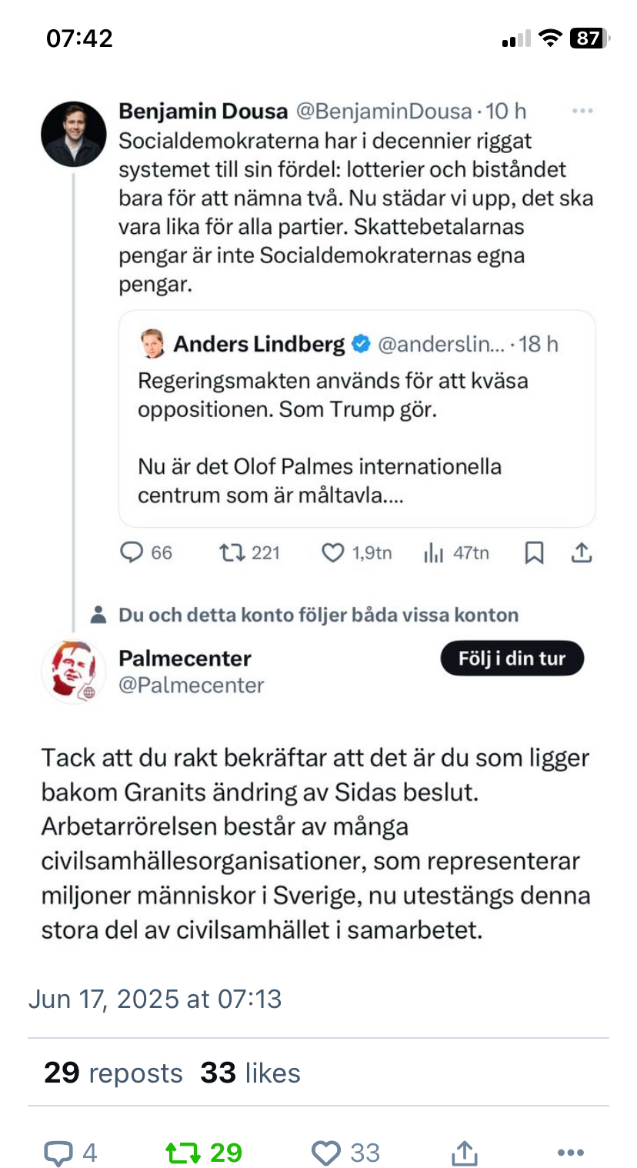Share Benjamin Dousa's tweet via share icon

point(582,552)
